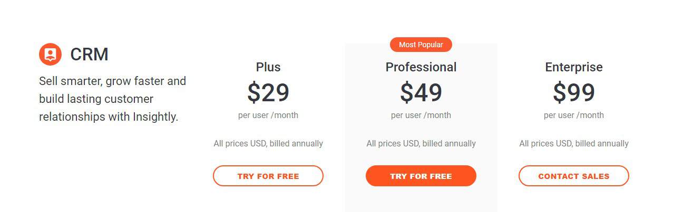Viewport: 683px width, 212px height.
Task: Click the billing note under Professional plan
Action: (421, 143)
